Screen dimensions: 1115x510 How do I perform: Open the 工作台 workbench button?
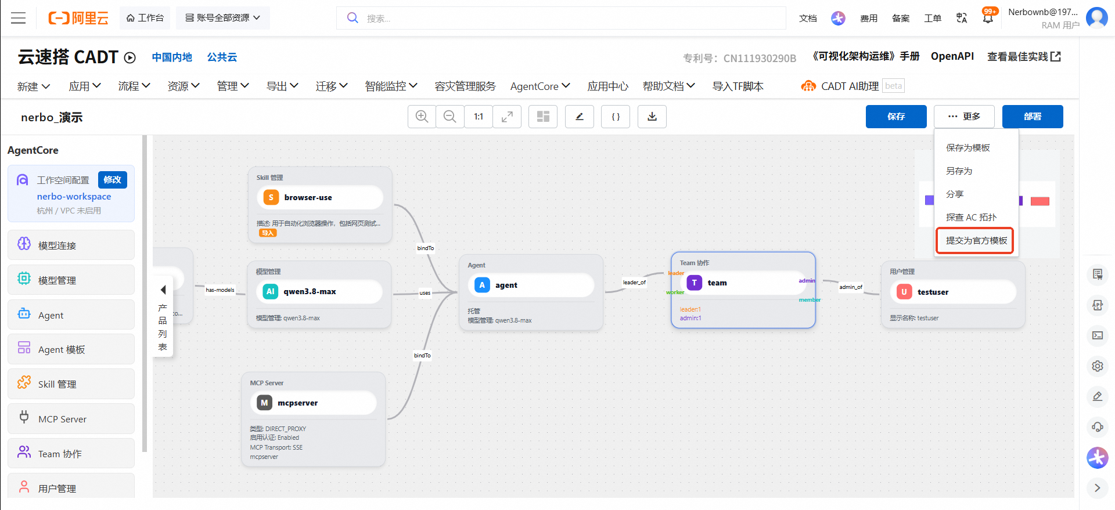145,18
